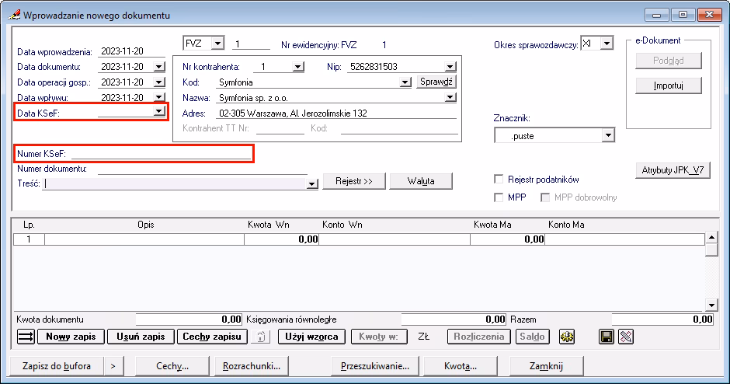This screenshot has height=384, width=730.
Task: Click the document number field after FVZ
Action: click(252, 44)
